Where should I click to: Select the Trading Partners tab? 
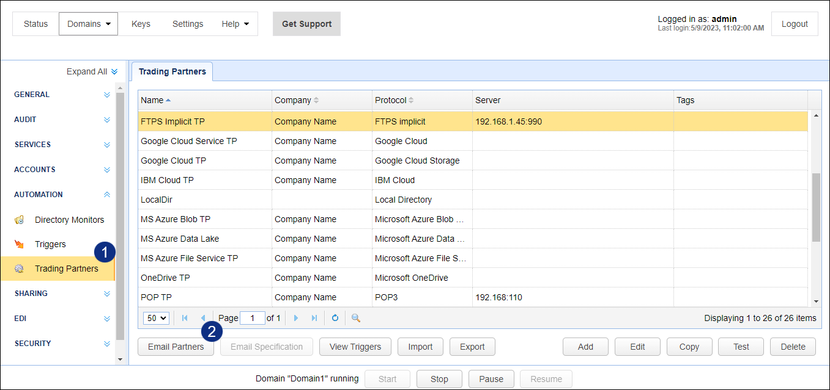(x=172, y=71)
